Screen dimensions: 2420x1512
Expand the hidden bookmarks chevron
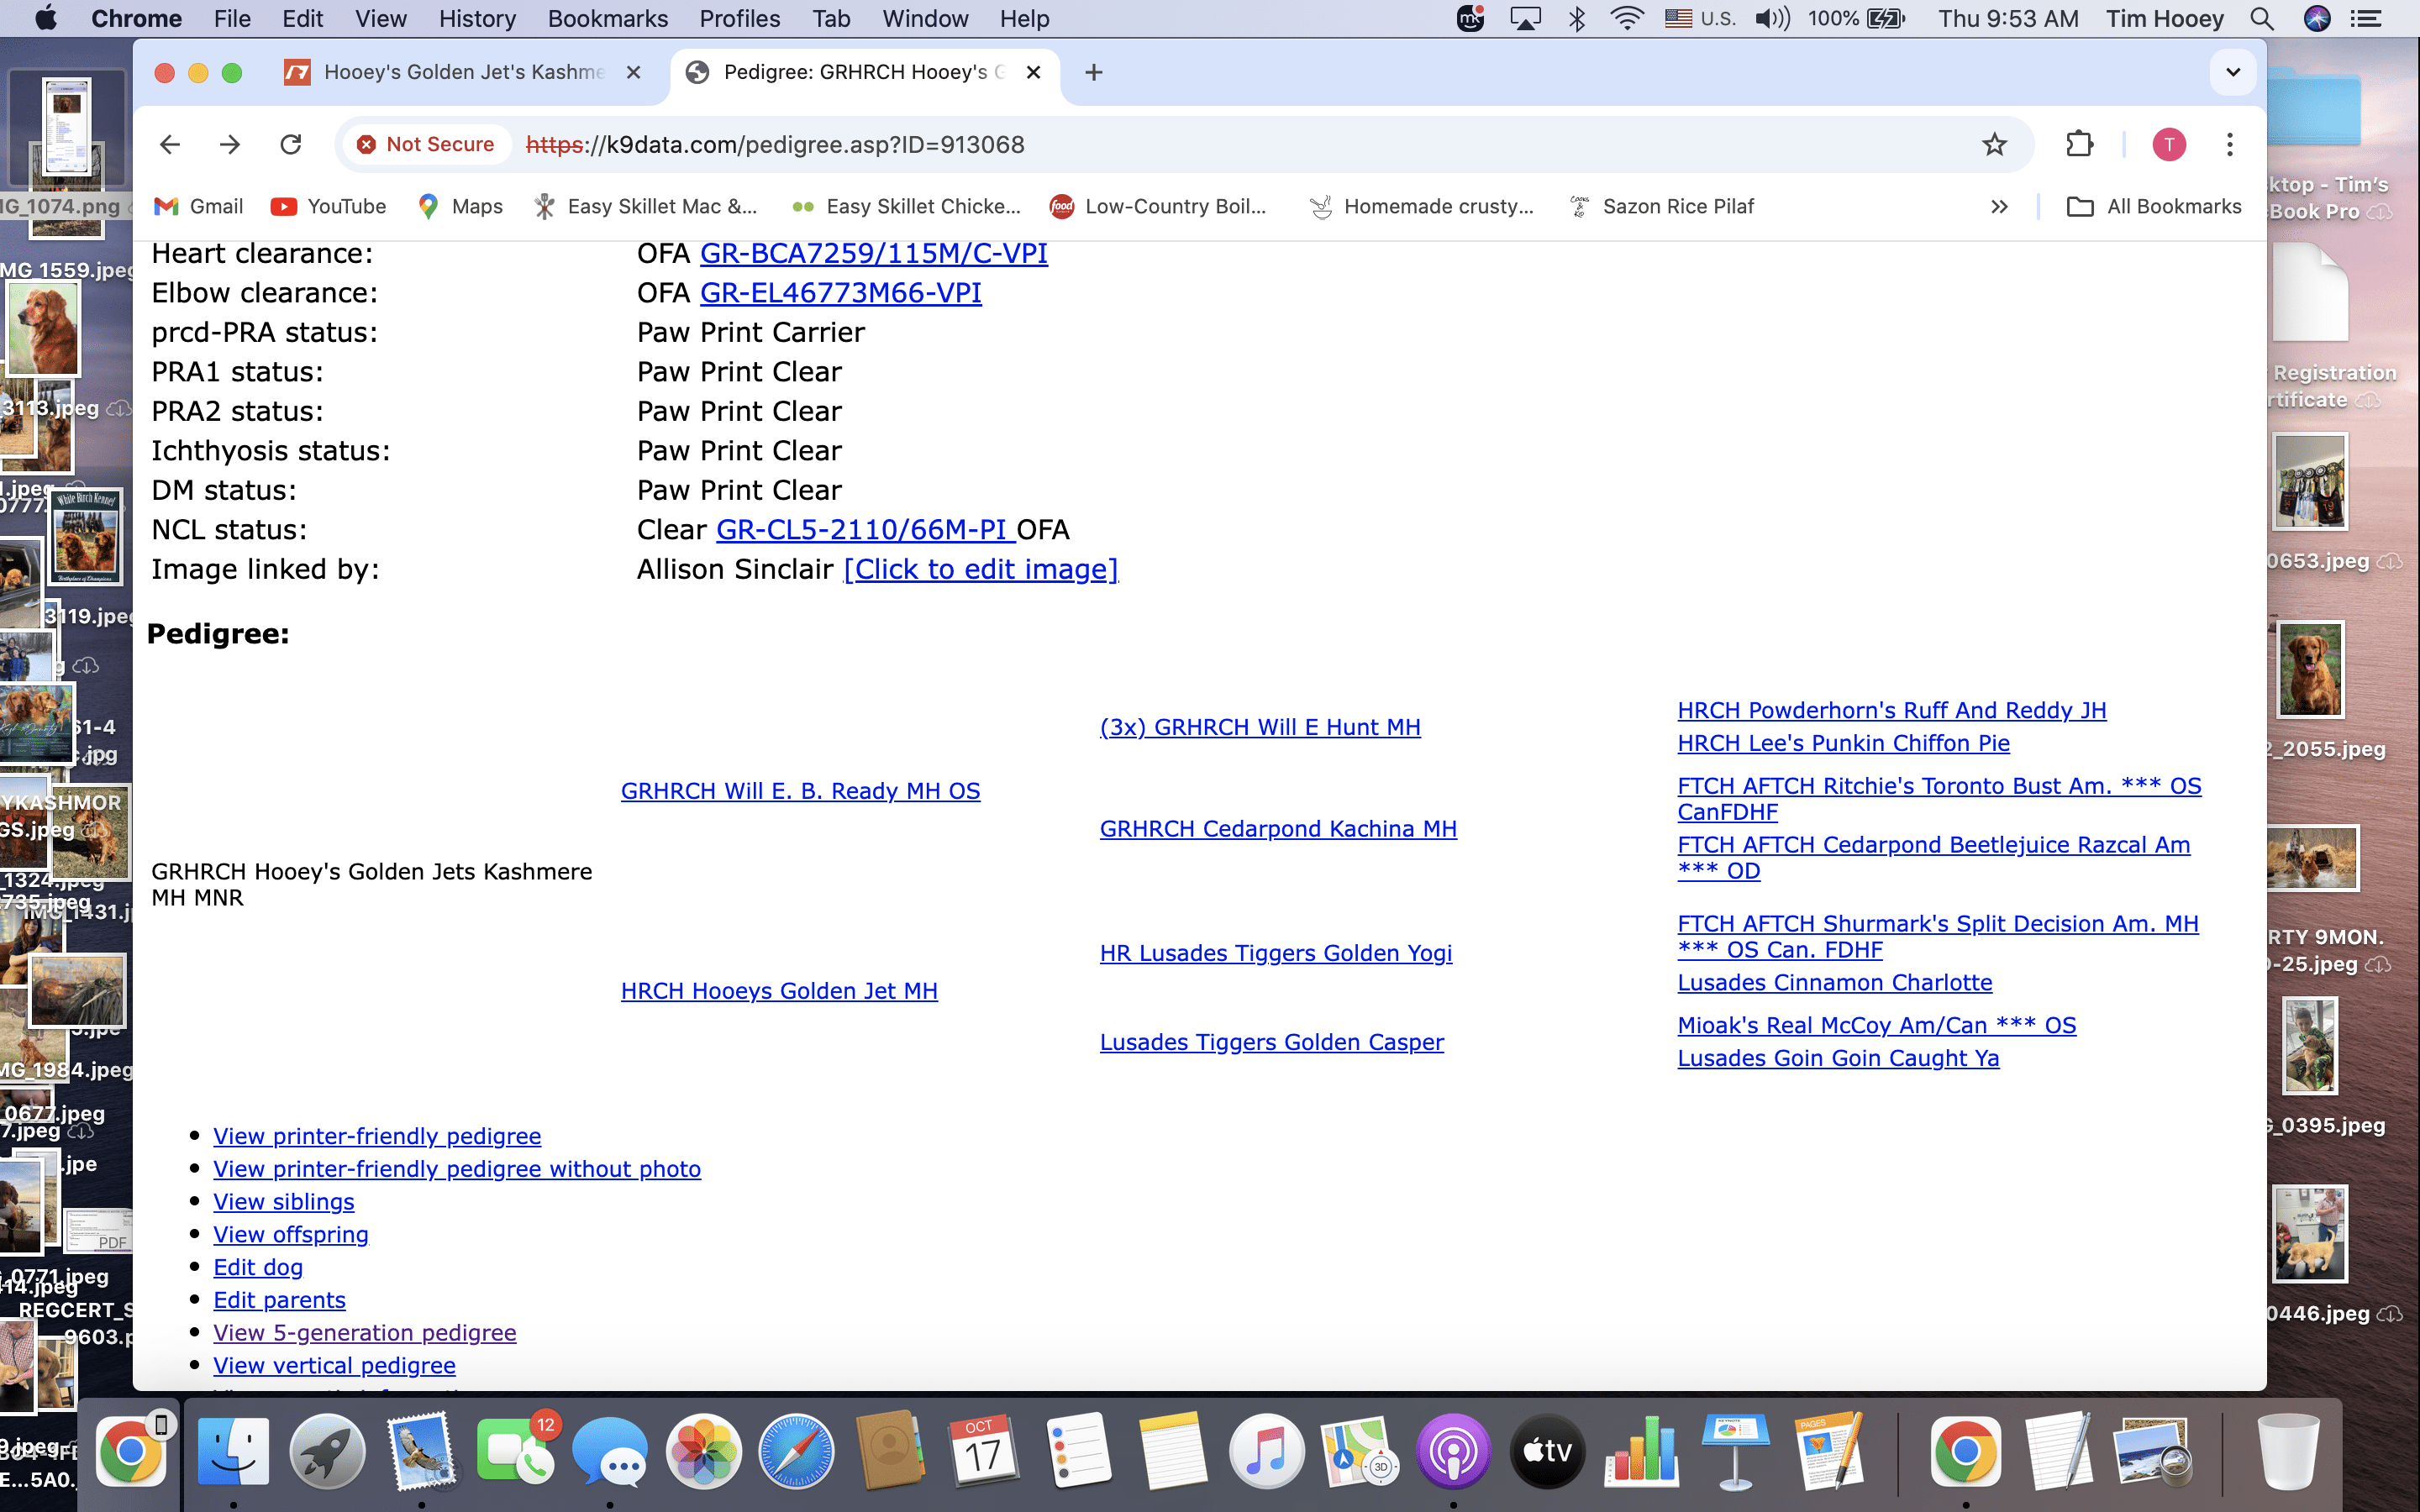coord(1999,206)
